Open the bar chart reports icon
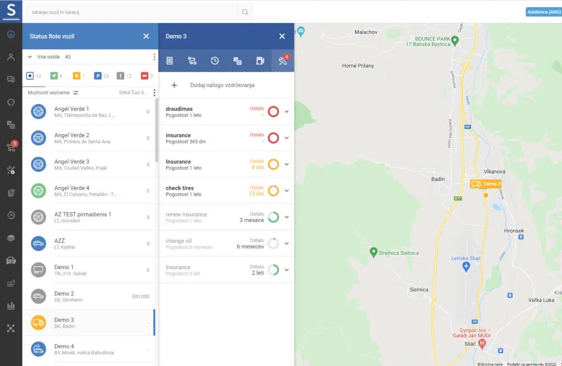The width and height of the screenshot is (562, 366). coord(11,306)
